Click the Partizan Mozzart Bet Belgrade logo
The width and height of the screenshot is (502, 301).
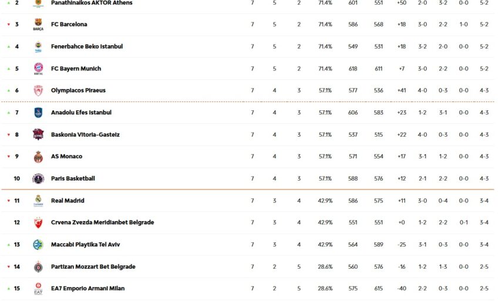[x=38, y=266]
